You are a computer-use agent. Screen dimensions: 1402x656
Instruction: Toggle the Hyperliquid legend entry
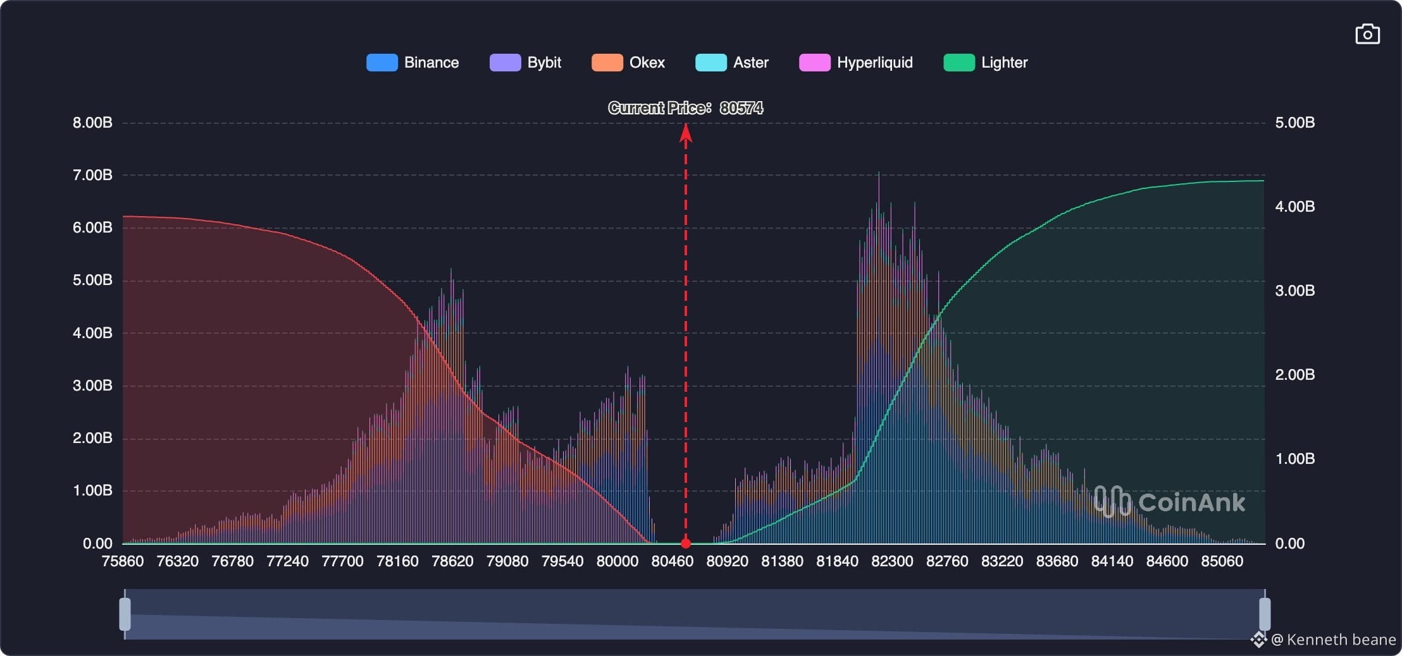[x=856, y=63]
